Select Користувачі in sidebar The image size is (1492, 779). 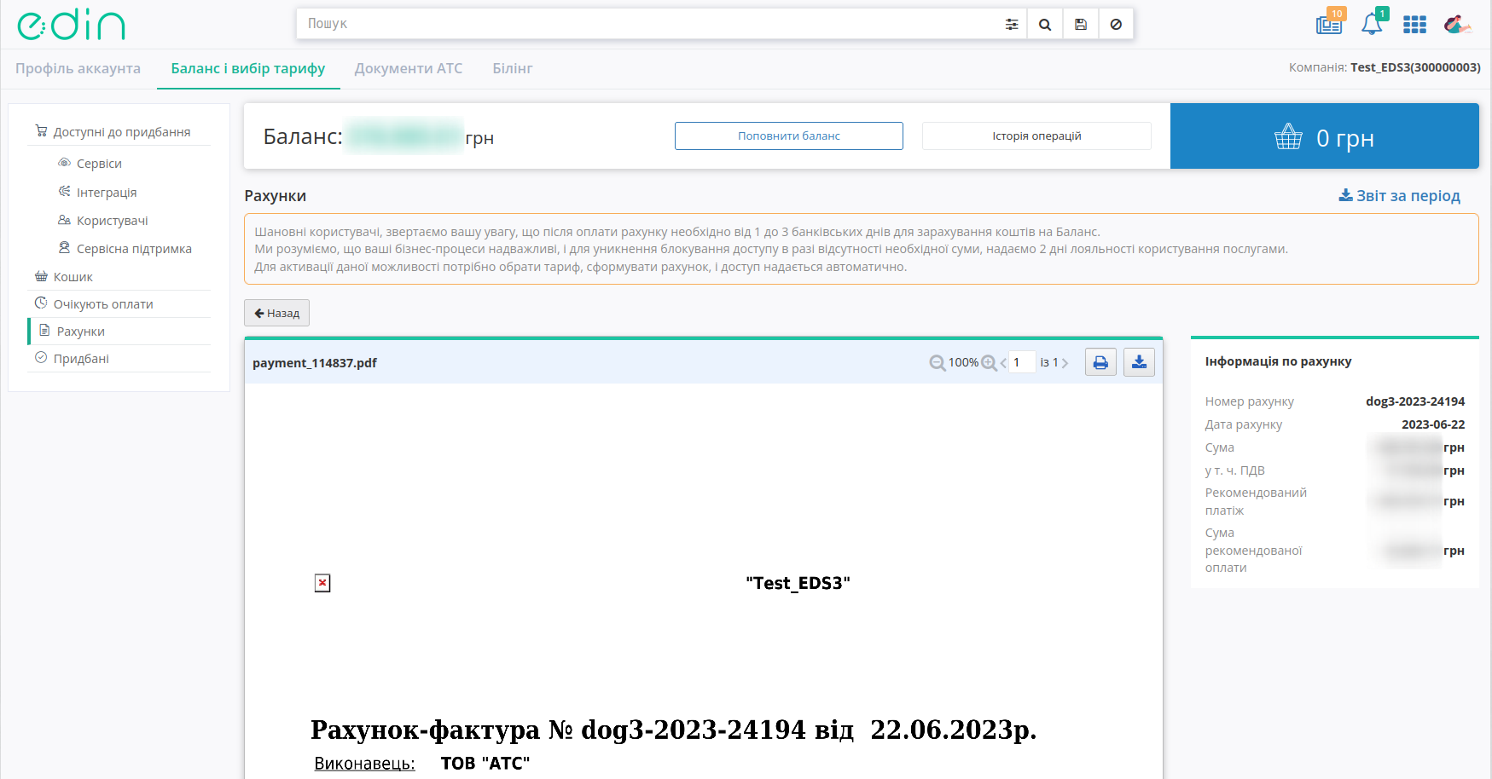coord(112,221)
